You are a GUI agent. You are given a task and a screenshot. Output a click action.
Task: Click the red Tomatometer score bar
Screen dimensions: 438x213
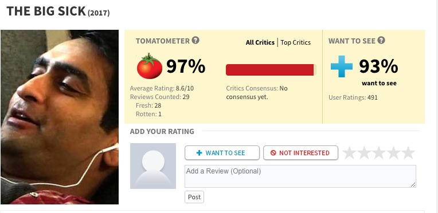[271, 70]
